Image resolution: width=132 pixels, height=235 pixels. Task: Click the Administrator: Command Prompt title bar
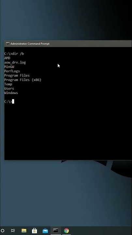pyautogui.click(x=68, y=44)
